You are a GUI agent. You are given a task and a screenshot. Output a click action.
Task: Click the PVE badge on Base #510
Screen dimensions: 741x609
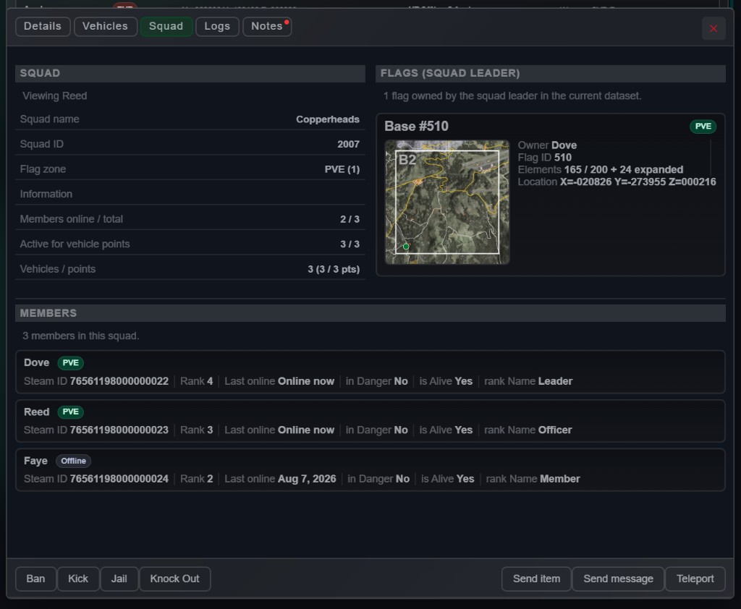click(703, 127)
